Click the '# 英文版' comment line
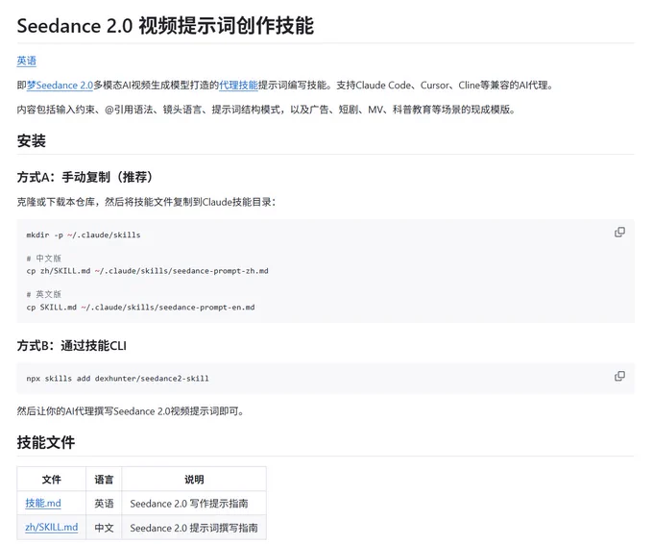This screenshot has width=653, height=544. (x=44, y=294)
